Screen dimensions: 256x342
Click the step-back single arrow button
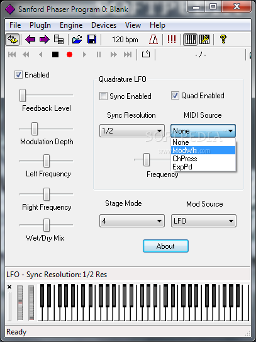(x=40, y=55)
